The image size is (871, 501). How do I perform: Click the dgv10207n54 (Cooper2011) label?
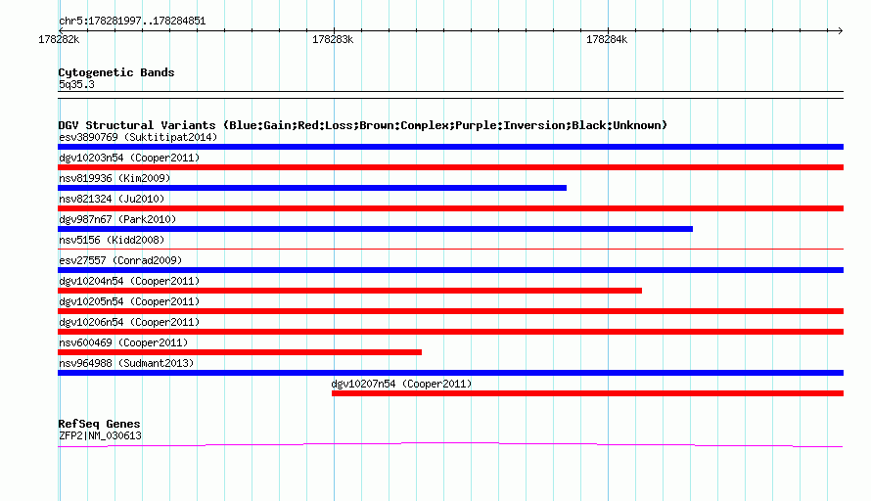pyautogui.click(x=401, y=384)
